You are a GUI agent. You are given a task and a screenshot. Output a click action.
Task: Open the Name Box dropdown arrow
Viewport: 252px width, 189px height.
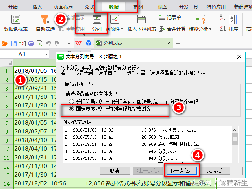click(x=46, y=54)
